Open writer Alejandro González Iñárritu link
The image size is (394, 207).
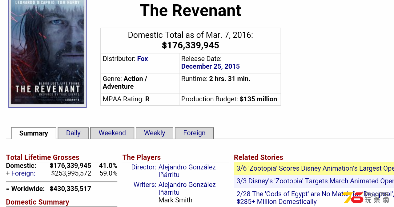pos(187,189)
